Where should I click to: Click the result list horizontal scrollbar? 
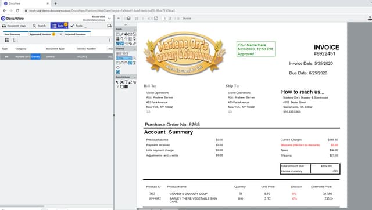point(23,207)
